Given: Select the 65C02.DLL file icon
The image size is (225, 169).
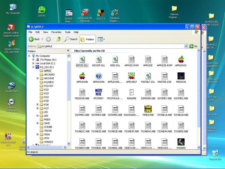Looking at the screenshot, I should click(x=82, y=59).
